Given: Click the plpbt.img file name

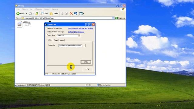Looking at the screenshot, I should coord(26,22).
